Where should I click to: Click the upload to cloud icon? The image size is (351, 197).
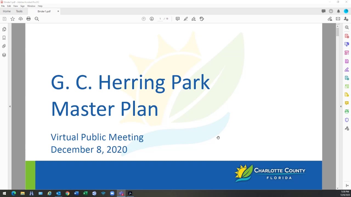(x=21, y=19)
